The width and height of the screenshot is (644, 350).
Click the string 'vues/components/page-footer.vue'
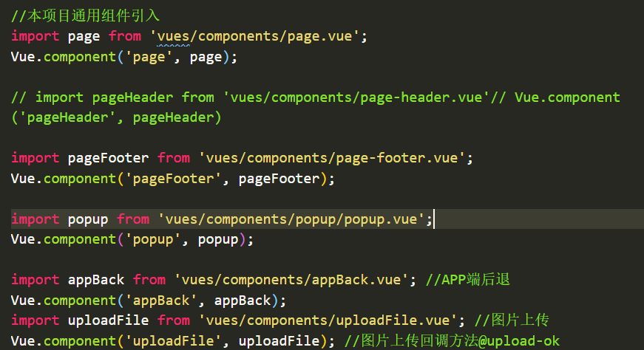click(332, 158)
